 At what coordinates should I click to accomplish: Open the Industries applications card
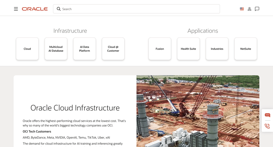(217, 49)
